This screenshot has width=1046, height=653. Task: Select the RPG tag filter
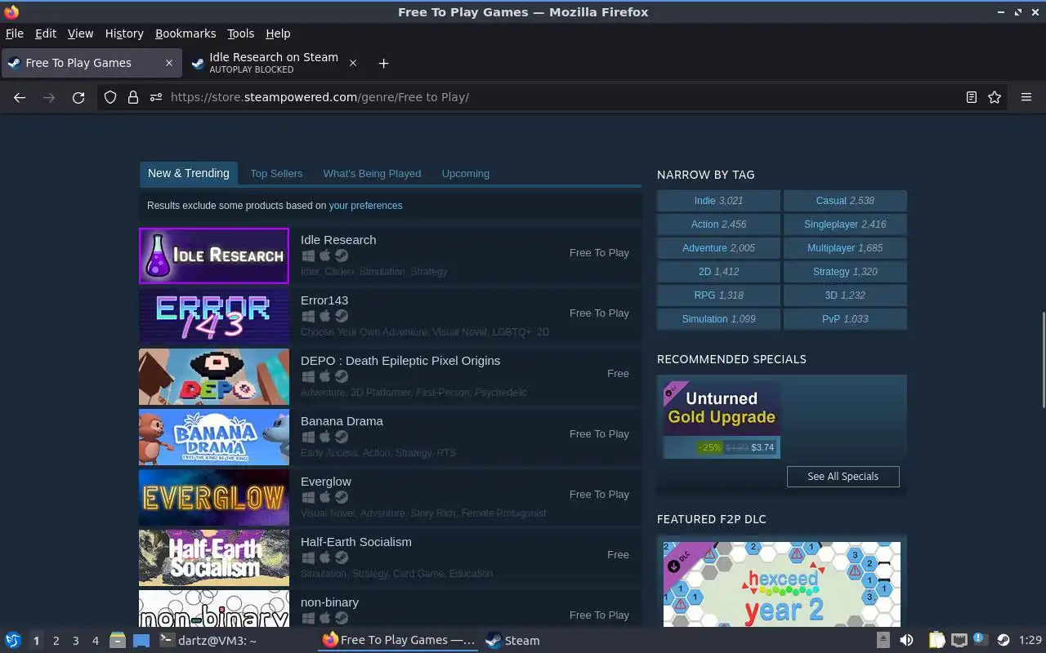click(718, 295)
